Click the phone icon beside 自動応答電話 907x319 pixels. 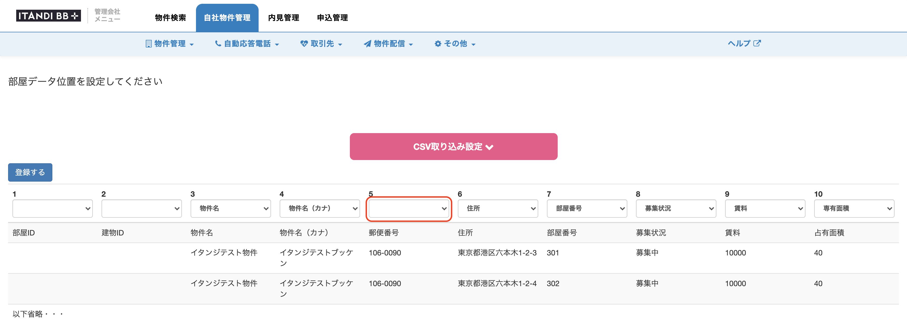pos(218,44)
